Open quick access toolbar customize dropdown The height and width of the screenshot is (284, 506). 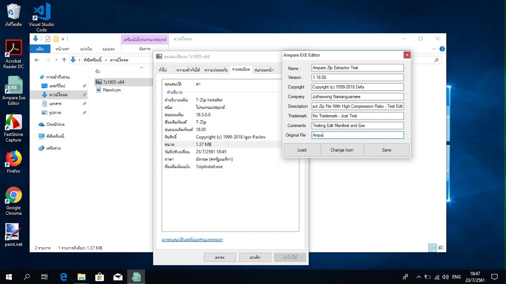[x=63, y=39]
